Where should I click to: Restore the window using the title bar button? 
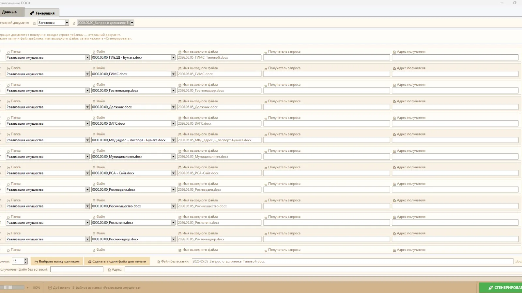click(515, 3)
